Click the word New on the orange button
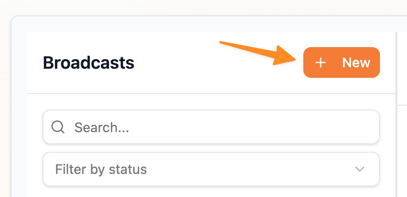 356,62
